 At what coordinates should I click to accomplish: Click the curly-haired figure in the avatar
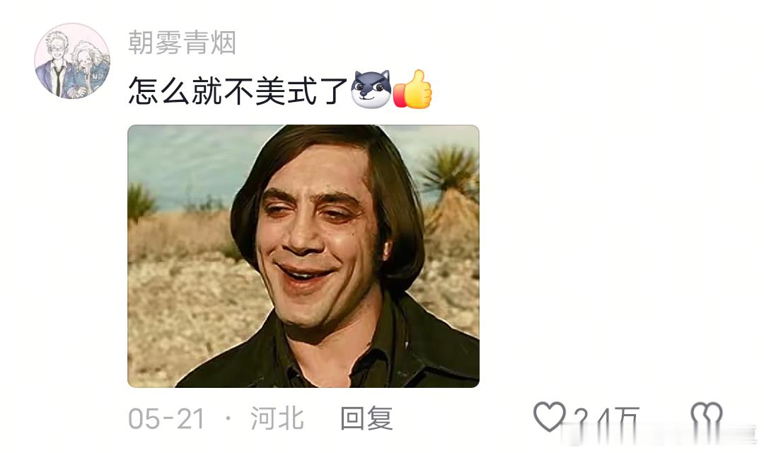pyautogui.click(x=90, y=68)
